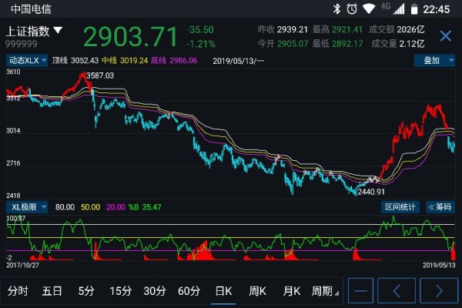Select the 周K weekly chart tab

click(257, 291)
